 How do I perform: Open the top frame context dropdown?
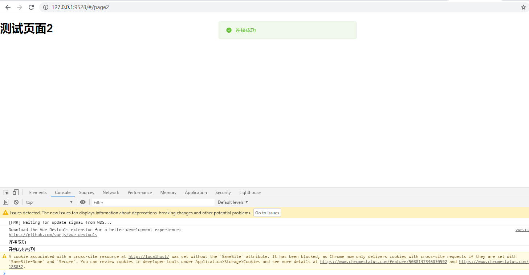49,202
